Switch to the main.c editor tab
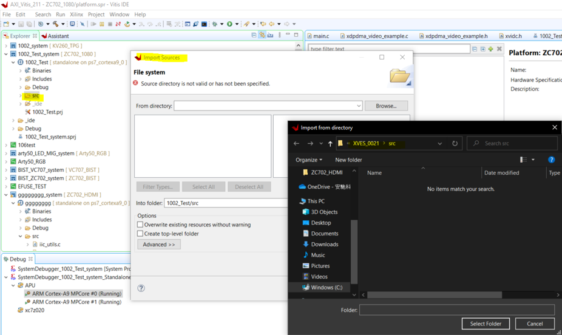Viewport: 562px width, 335px height. 318,36
